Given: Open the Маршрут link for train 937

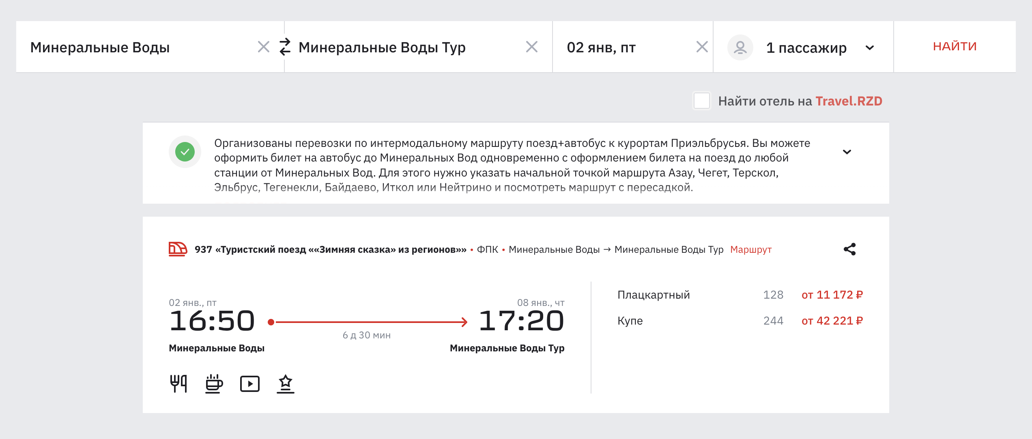Looking at the screenshot, I should 750,250.
